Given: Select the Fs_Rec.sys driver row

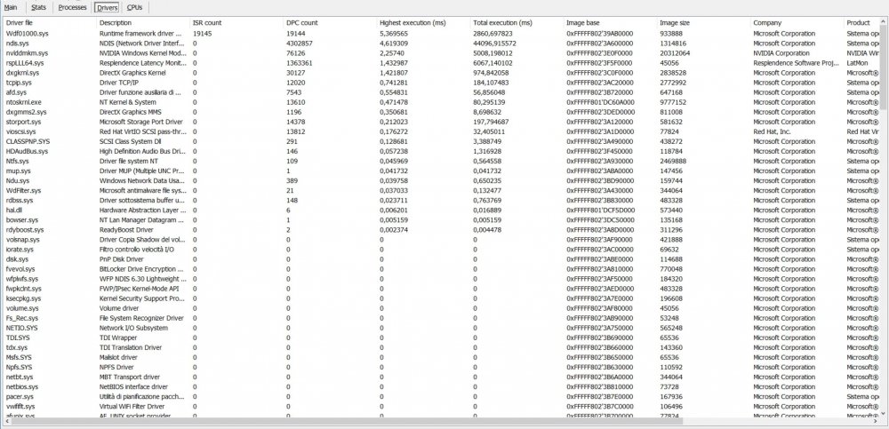Looking at the screenshot, I should 441,318.
